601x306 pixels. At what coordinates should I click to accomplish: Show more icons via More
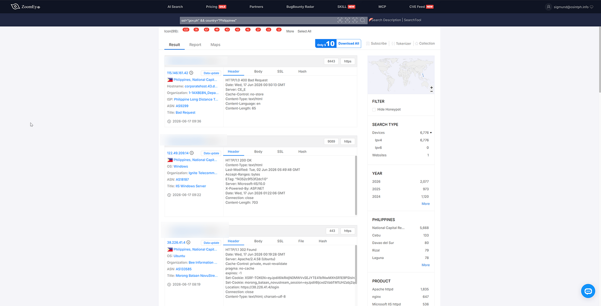pyautogui.click(x=290, y=31)
